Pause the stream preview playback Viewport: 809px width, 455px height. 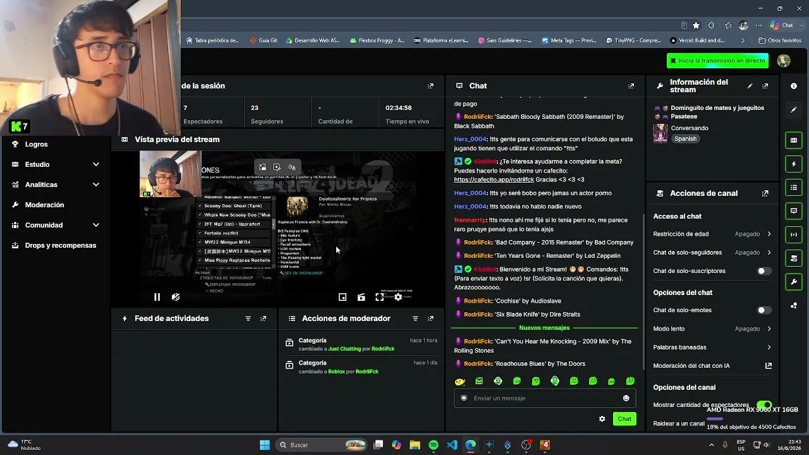click(x=157, y=297)
